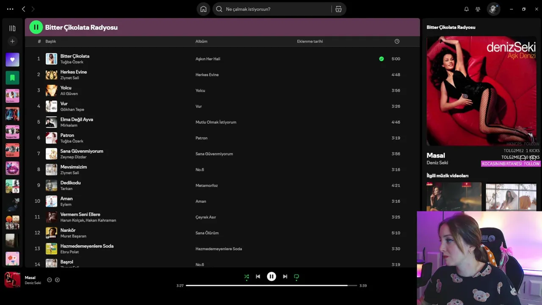
Task: Open Bitter Çikolata Radyosu panel title
Action: coord(451,27)
